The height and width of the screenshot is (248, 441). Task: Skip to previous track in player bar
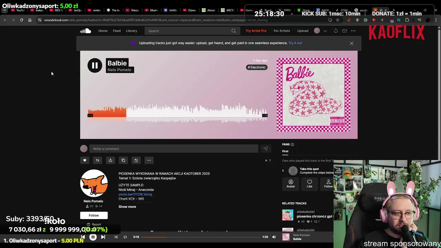tap(83, 237)
